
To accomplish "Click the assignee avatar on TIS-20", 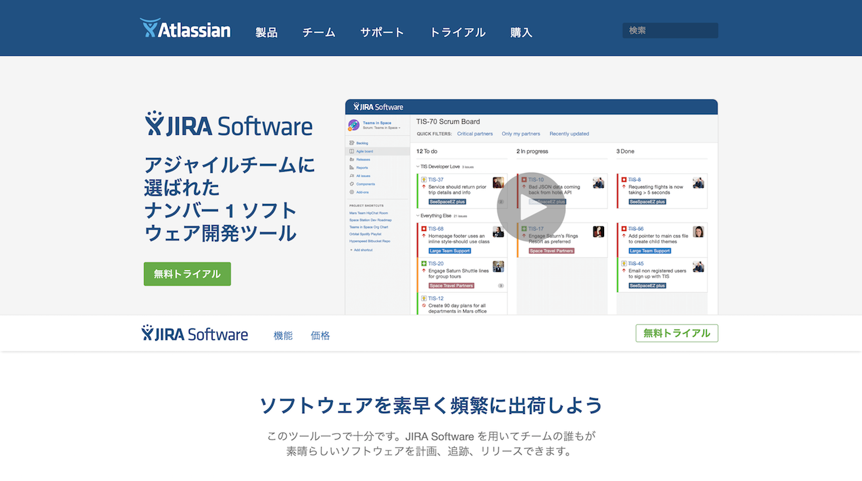I will [x=499, y=266].
